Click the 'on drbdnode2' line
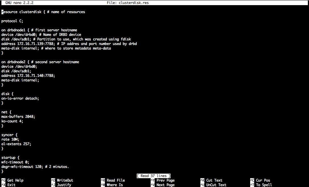Image resolution: width=309 pixels, height=187 pixels. 40,62
